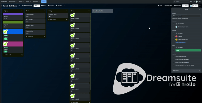Switch to the Table view
202x103 pixels.
[43, 6]
